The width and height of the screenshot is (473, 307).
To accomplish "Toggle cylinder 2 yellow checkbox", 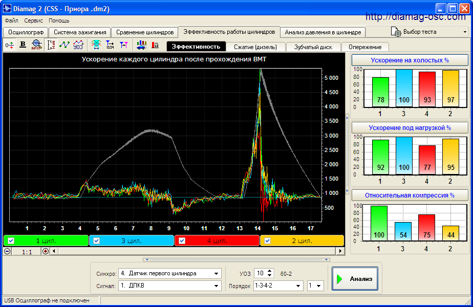I will click(267, 240).
